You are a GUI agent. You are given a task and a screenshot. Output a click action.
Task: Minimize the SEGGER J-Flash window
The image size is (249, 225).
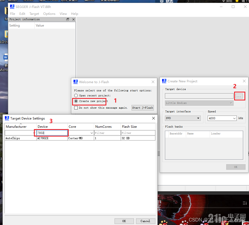tap(221, 7)
